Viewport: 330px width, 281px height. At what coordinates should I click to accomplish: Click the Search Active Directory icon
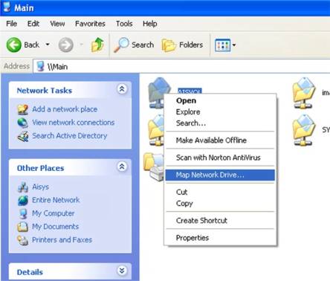[23, 136]
